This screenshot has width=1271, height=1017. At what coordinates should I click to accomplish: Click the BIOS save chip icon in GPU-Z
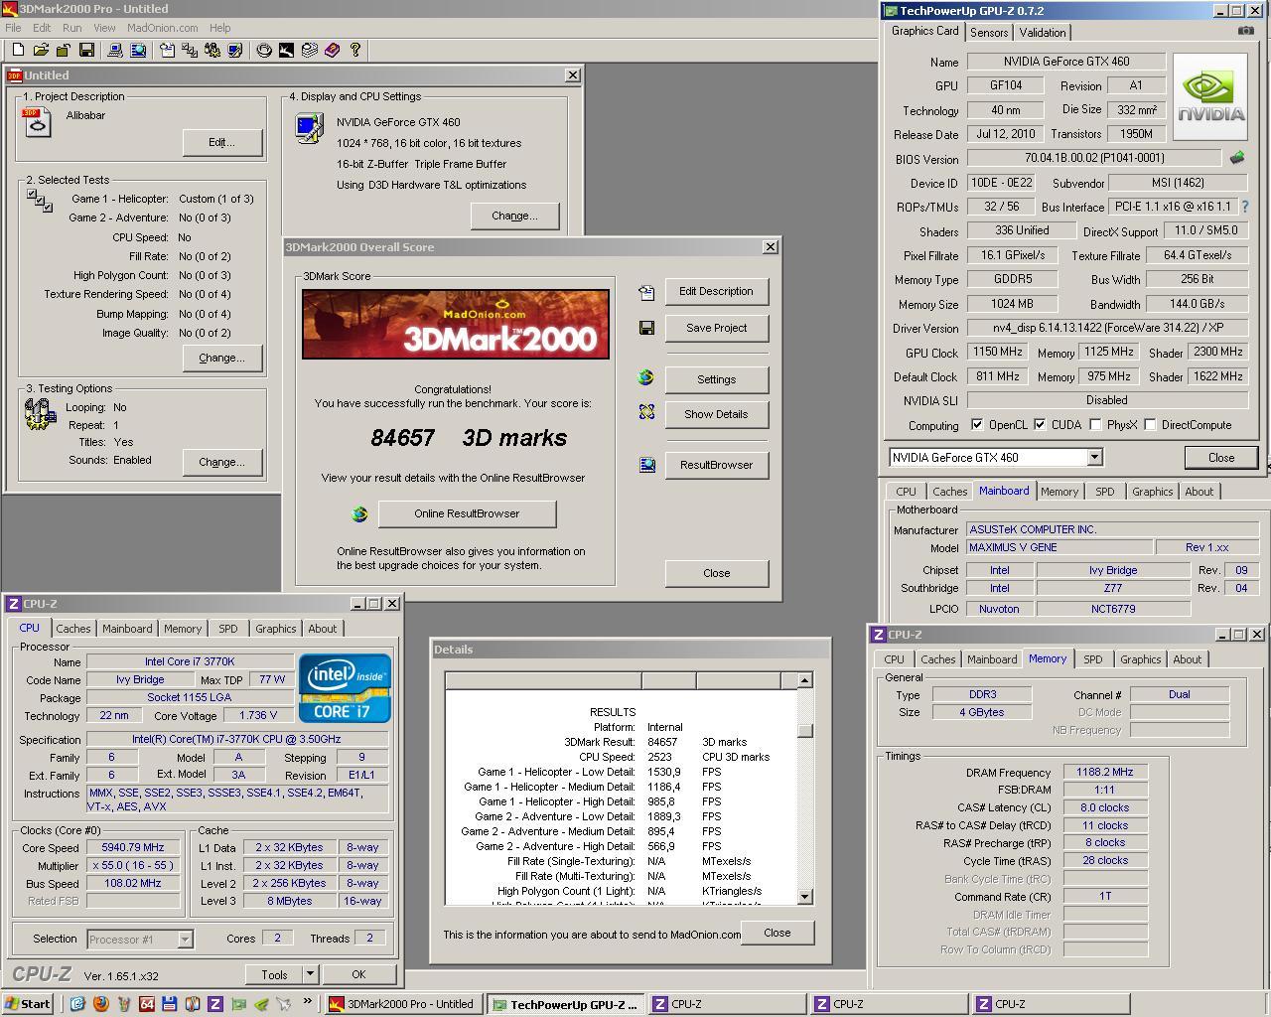pos(1237,158)
